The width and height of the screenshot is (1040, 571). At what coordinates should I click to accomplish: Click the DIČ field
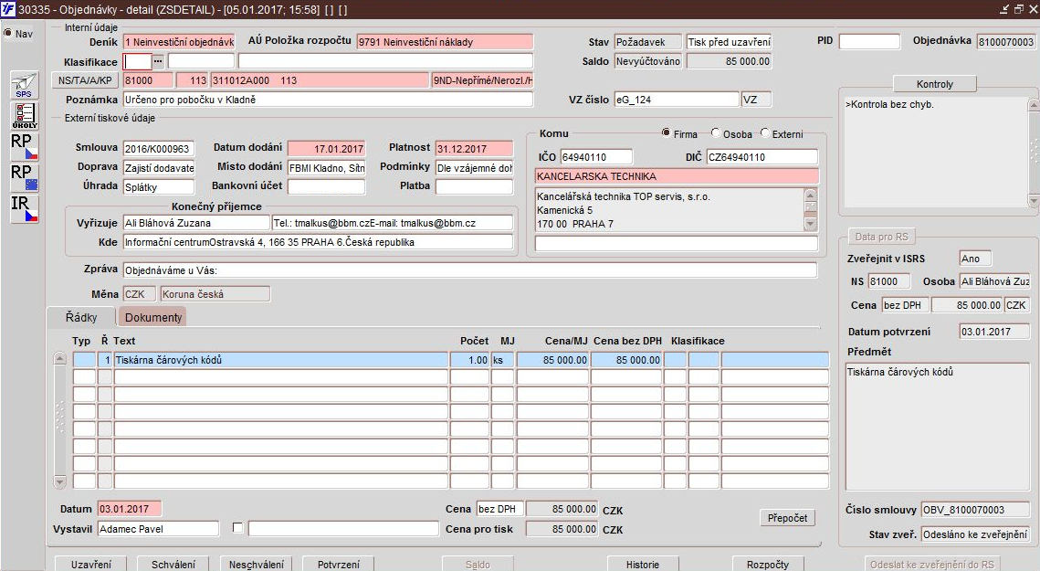[x=762, y=157]
